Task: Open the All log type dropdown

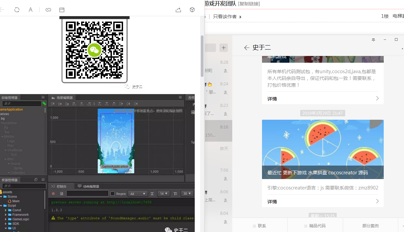Action: pos(138,194)
